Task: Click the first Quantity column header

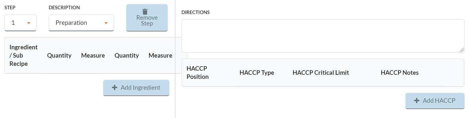Action: 59,55
